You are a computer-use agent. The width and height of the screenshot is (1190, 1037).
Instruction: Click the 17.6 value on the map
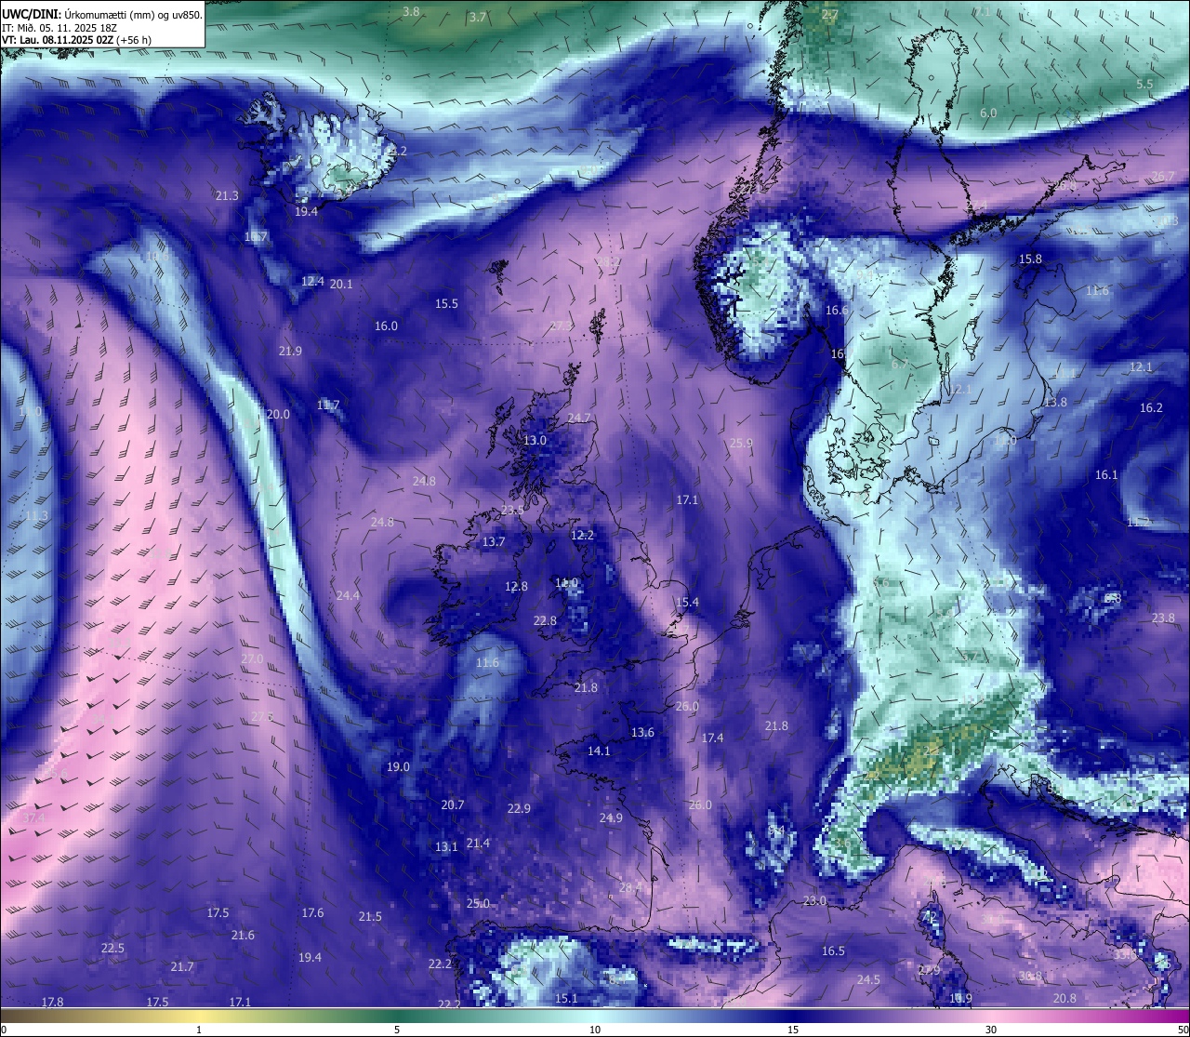(x=312, y=912)
